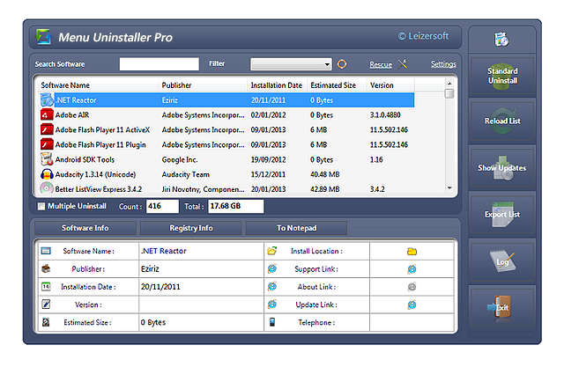This screenshot has width=564, height=367.
Task: Click the Audacity headphones icon
Action: click(47, 174)
